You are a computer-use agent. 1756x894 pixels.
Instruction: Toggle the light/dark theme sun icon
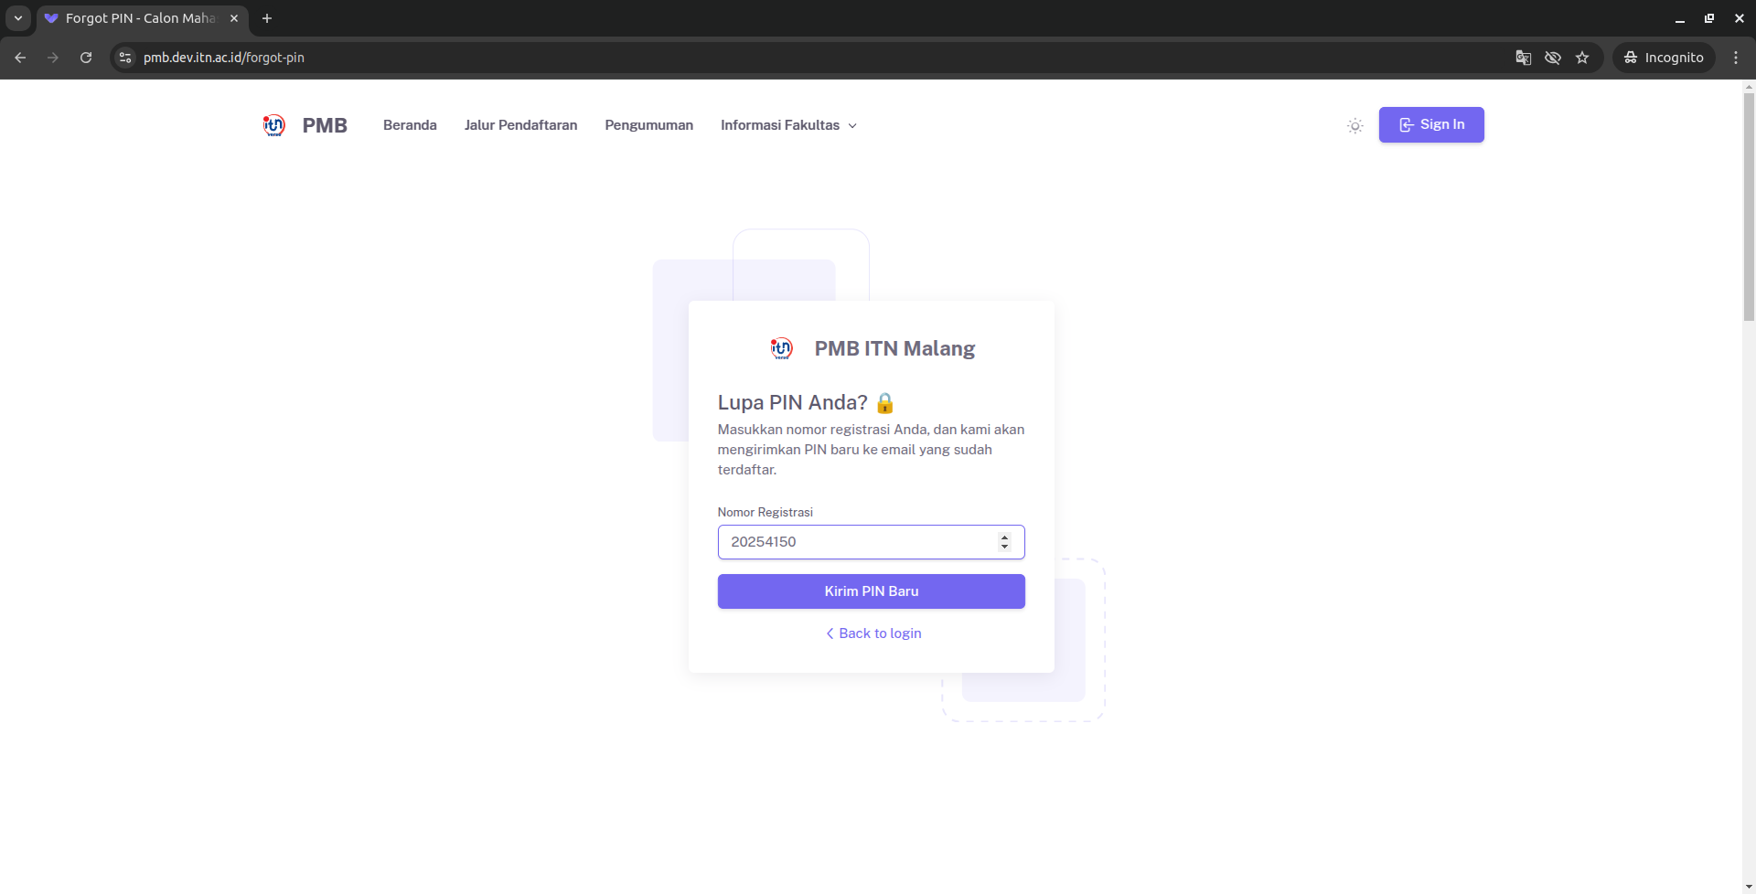point(1355,125)
